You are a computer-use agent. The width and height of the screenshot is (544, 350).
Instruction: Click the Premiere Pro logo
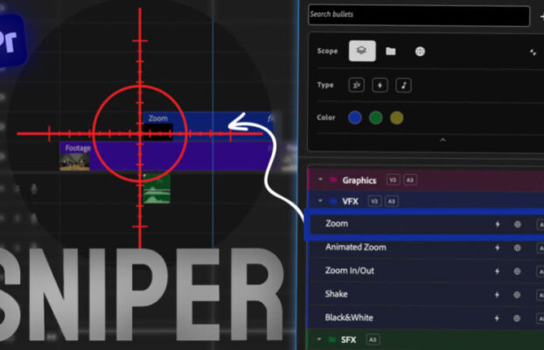tap(11, 40)
